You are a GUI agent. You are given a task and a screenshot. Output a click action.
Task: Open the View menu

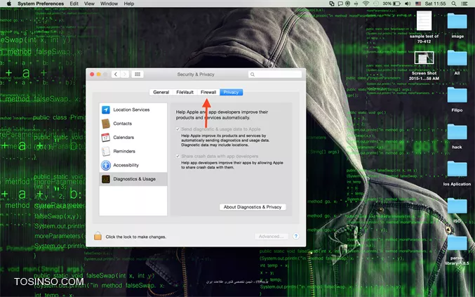tap(89, 4)
